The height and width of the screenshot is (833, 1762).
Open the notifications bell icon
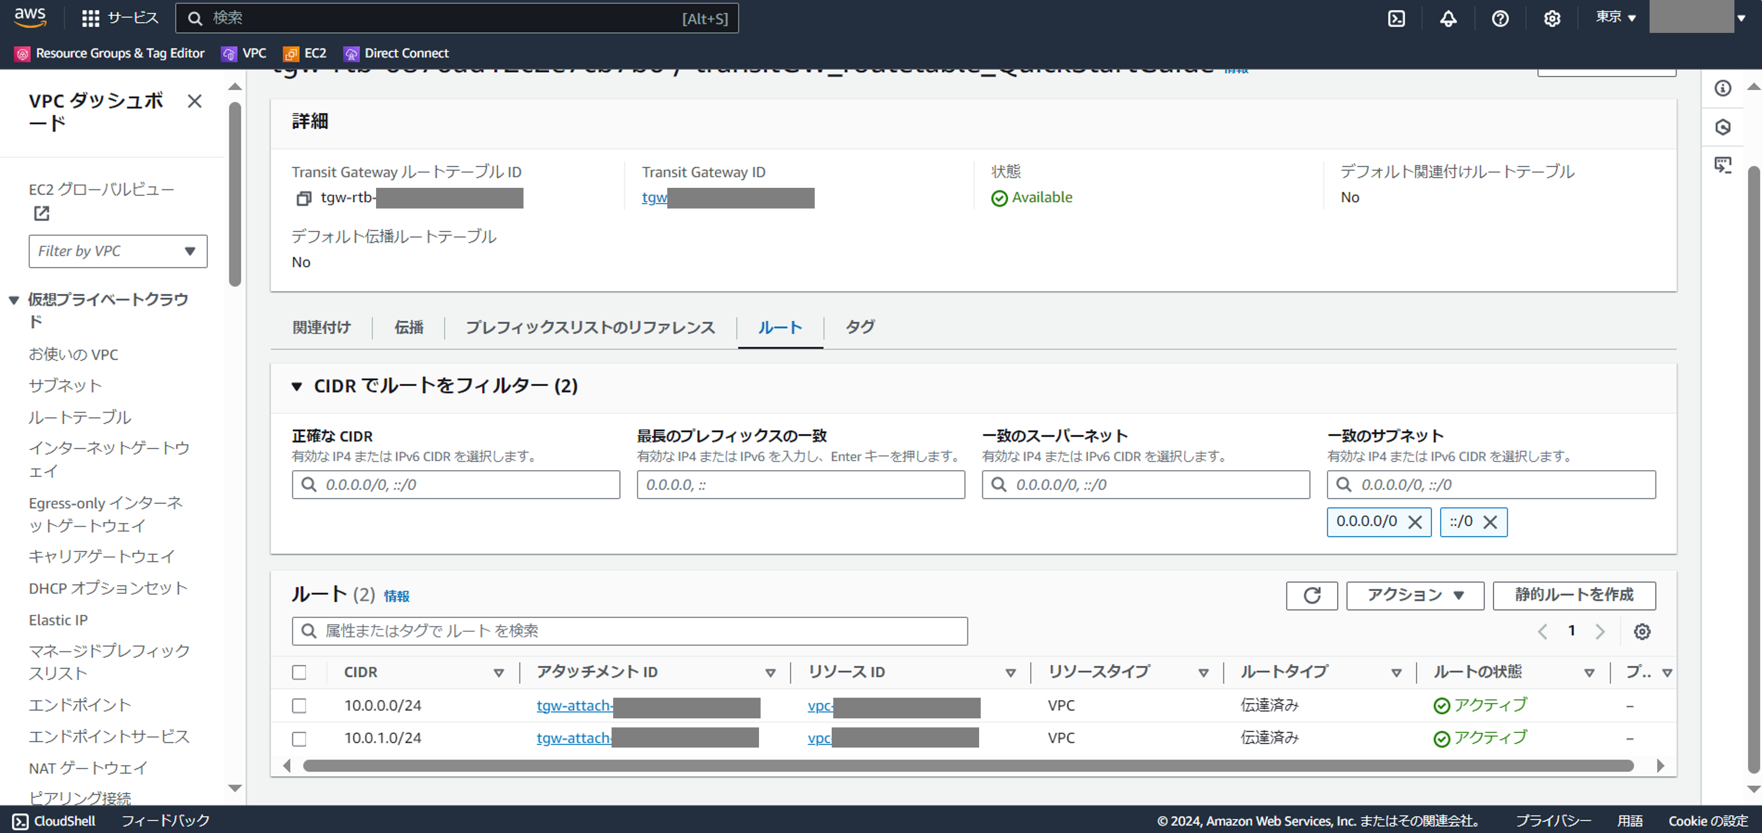click(x=1448, y=19)
